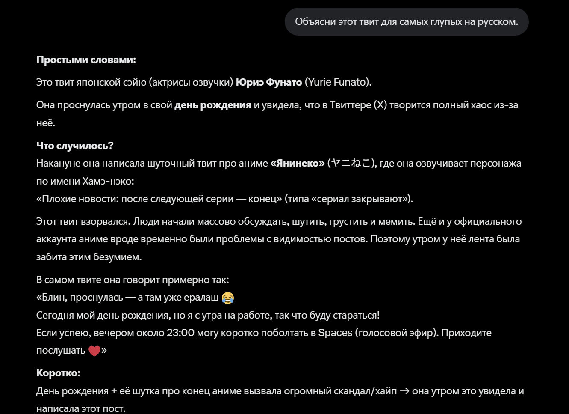Screen dimensions: 569x414
Task: Click the laughing-crying emoji after «ералаш»
Action: (x=228, y=298)
